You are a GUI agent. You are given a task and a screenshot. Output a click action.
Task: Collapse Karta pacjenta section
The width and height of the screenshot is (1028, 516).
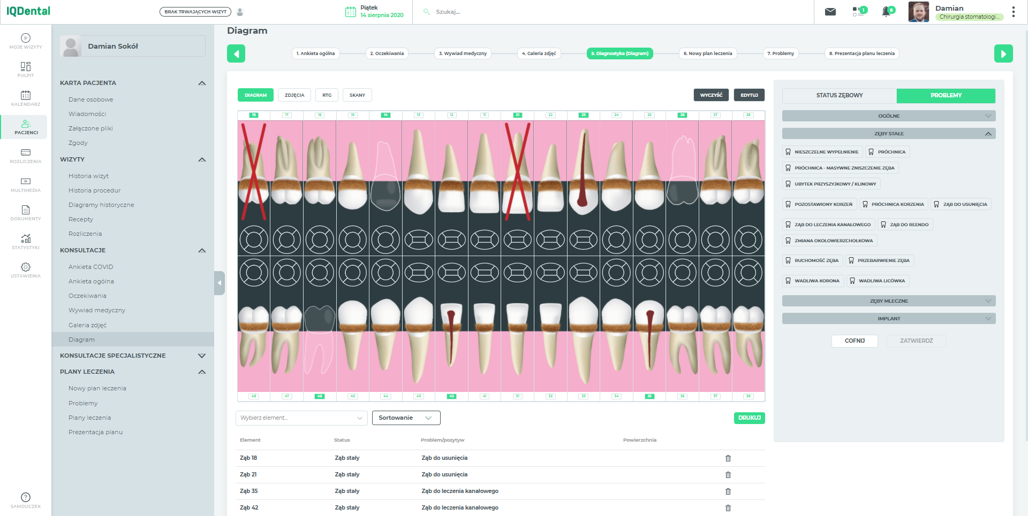click(202, 83)
